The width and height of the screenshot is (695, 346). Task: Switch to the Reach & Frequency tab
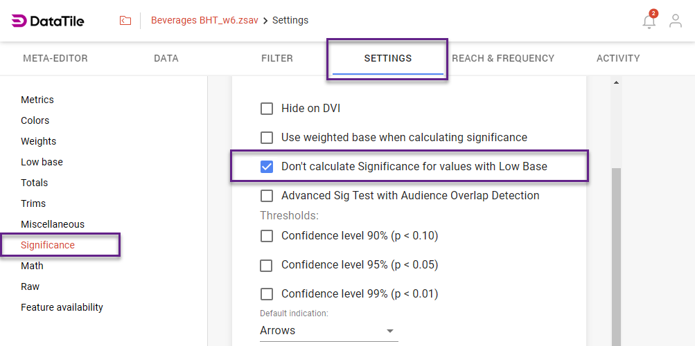click(x=503, y=59)
